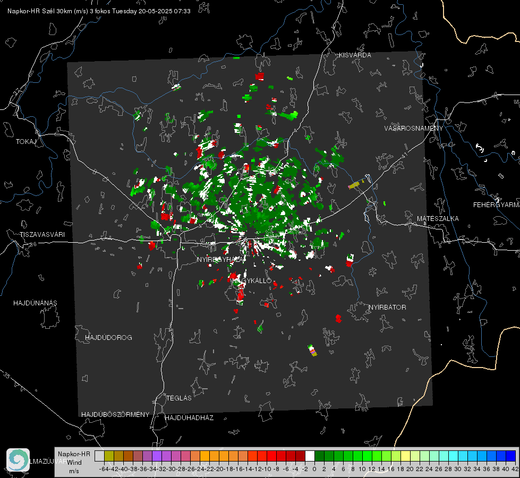The height and width of the screenshot is (478, 520).
Task: Click the swirl logo icon bottom-left
Action: pyautogui.click(x=18, y=460)
